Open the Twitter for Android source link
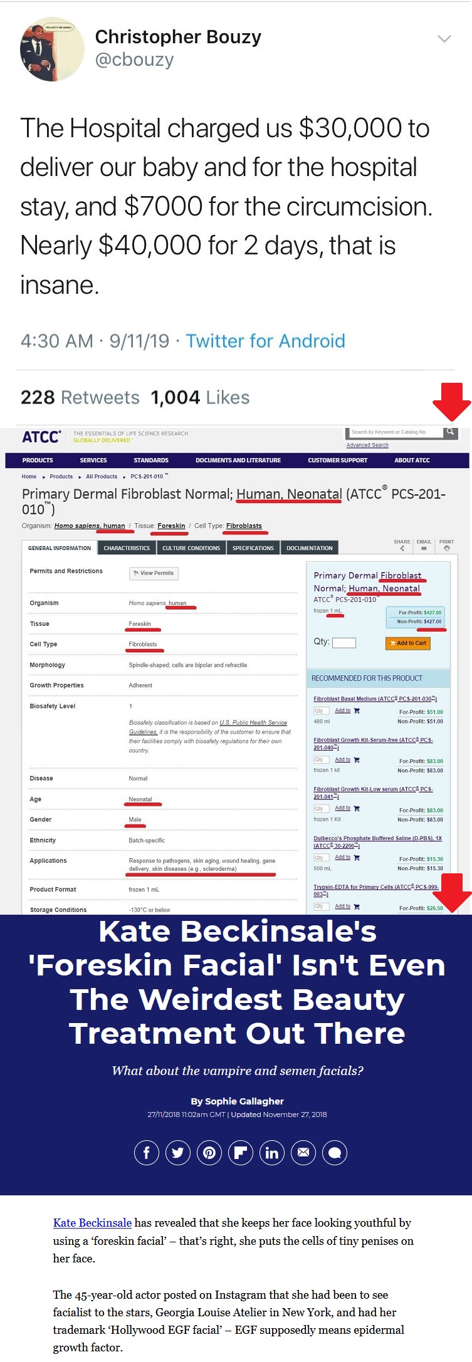The image size is (472, 1362). coord(265,341)
